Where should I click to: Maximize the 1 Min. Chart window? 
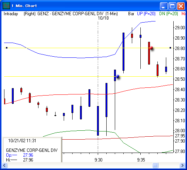pos(172,6)
